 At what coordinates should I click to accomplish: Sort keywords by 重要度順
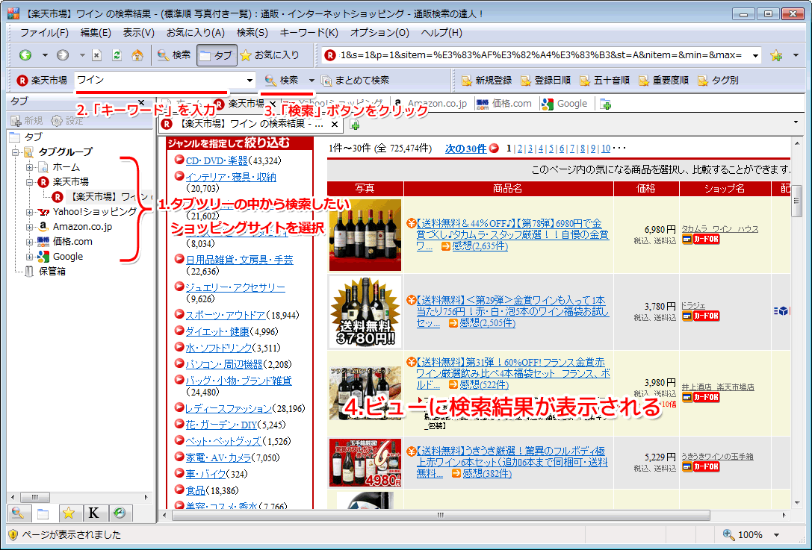[664, 80]
